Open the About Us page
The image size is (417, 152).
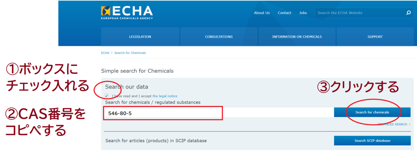tap(262, 13)
